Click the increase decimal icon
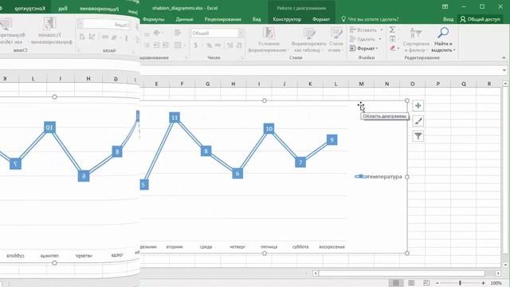The height and width of the screenshot is (287, 510). [x=230, y=45]
